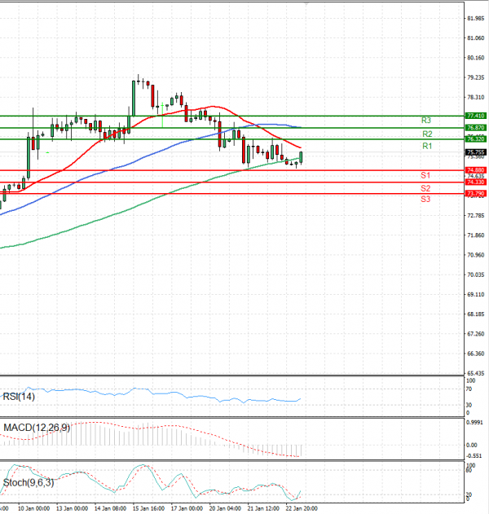This screenshot has width=489, height=514.
Task: Click the 72.785 price axis value
Action: [x=476, y=215]
